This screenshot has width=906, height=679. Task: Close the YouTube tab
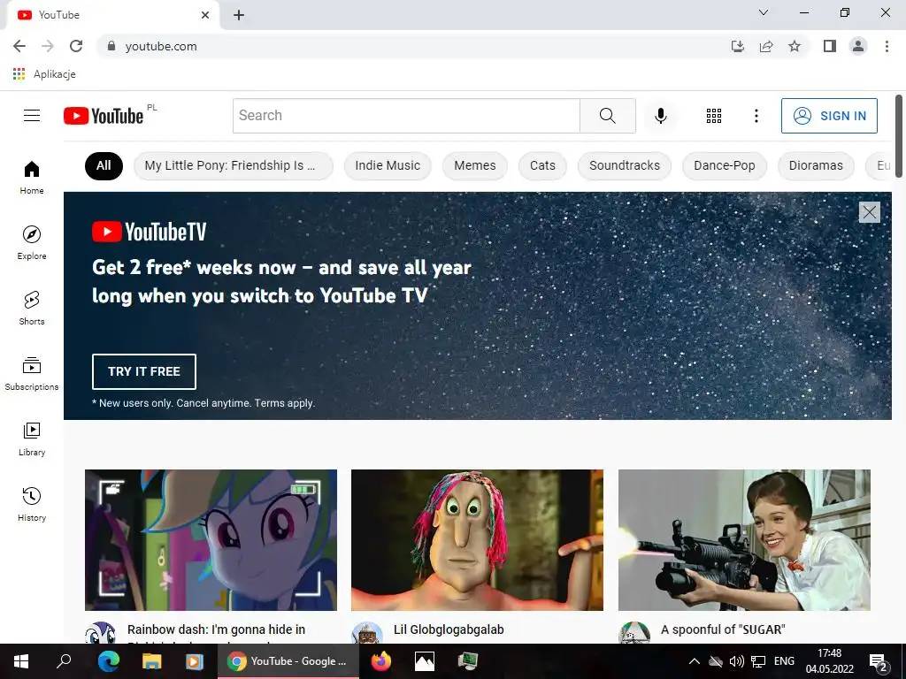tap(205, 15)
